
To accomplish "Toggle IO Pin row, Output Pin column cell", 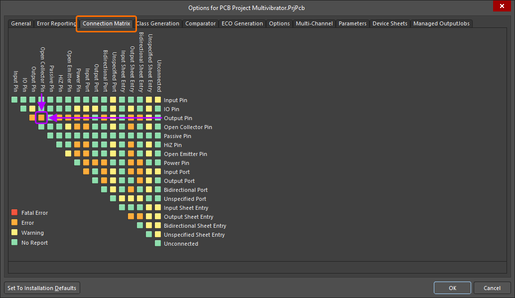I will click(x=32, y=109).
